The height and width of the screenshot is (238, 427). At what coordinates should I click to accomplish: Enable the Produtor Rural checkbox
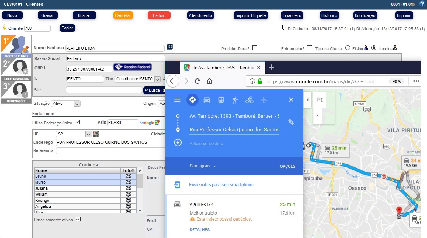point(255,48)
